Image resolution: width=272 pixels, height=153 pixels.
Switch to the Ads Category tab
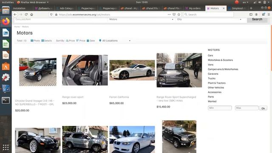(65, 8)
